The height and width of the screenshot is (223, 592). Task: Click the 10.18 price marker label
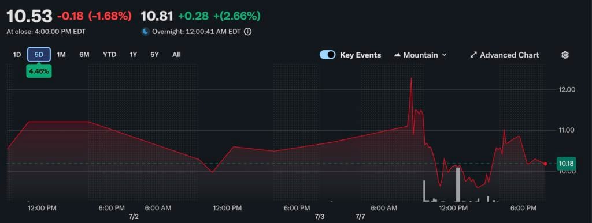tap(567, 164)
